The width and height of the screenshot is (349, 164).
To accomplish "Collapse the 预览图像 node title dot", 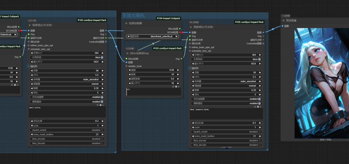I will (283, 20).
